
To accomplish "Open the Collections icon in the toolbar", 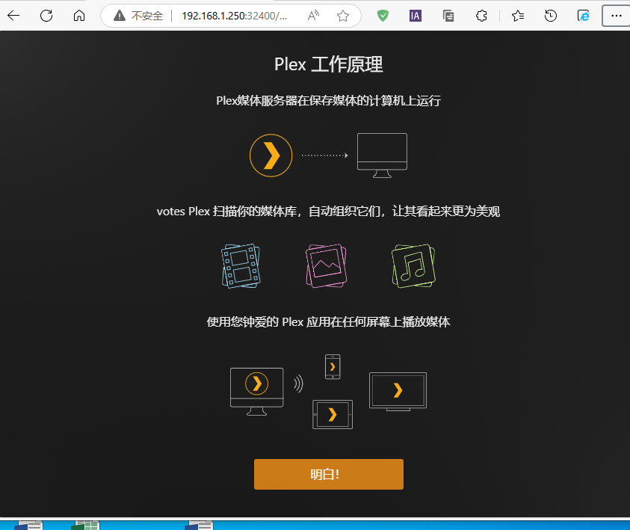I will point(448,16).
